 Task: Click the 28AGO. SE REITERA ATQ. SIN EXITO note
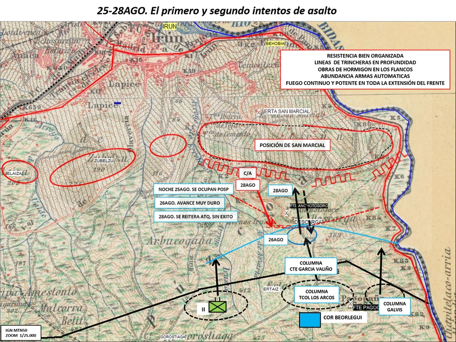tap(196, 217)
